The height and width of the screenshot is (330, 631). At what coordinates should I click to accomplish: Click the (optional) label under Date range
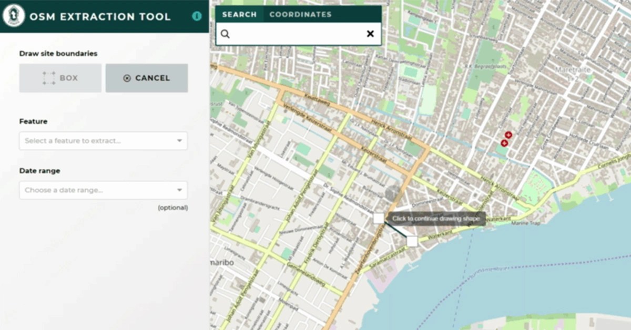pos(173,208)
